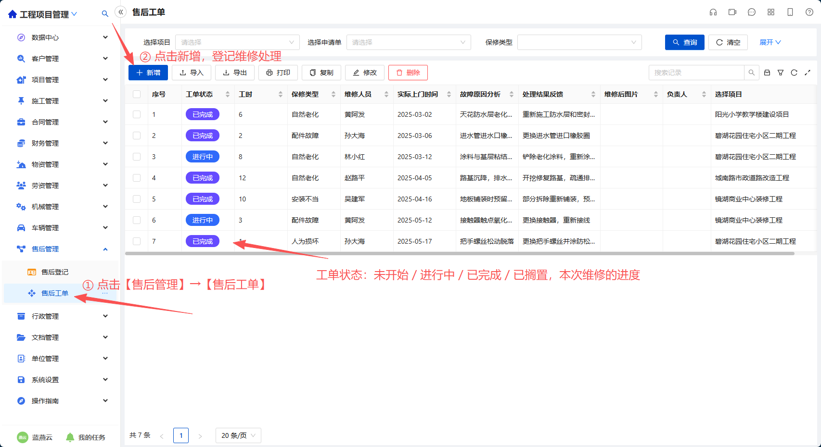Click the 打印 button
821x447 pixels.
click(x=278, y=73)
